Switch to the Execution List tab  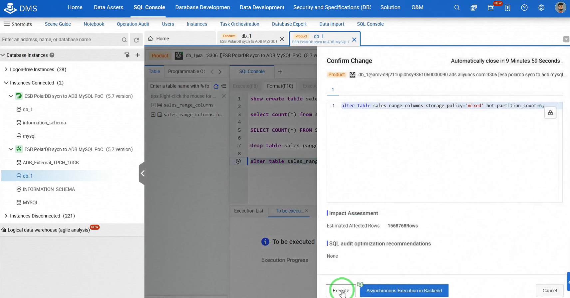(249, 211)
